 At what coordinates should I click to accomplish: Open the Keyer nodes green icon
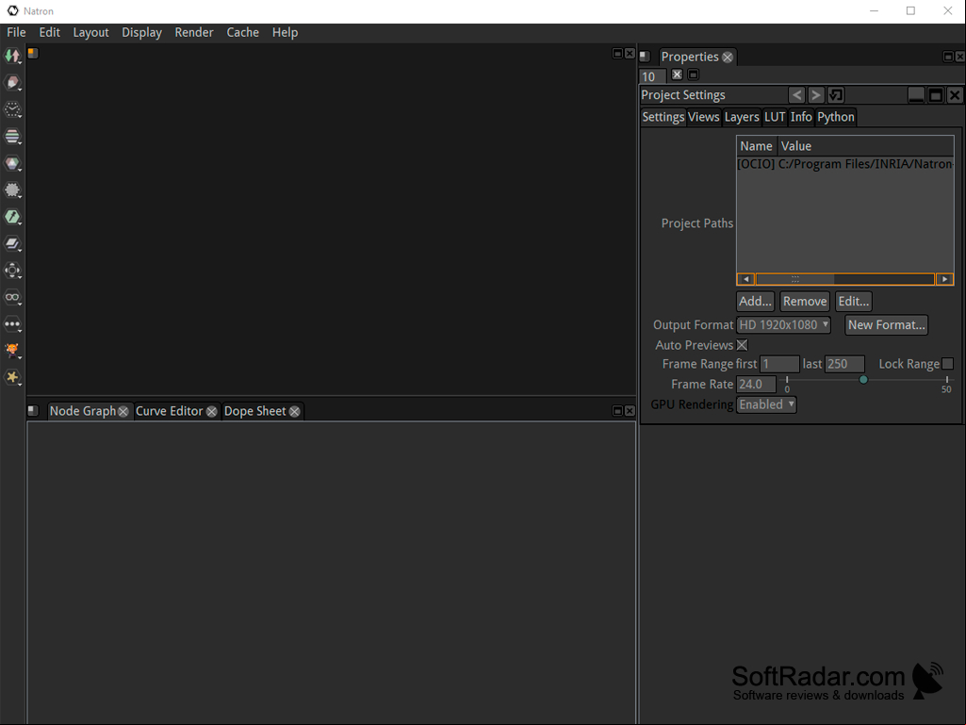tap(12, 217)
